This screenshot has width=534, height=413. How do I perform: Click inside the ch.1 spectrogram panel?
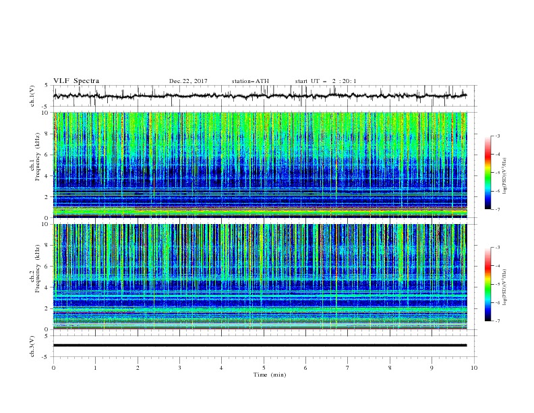coord(260,165)
